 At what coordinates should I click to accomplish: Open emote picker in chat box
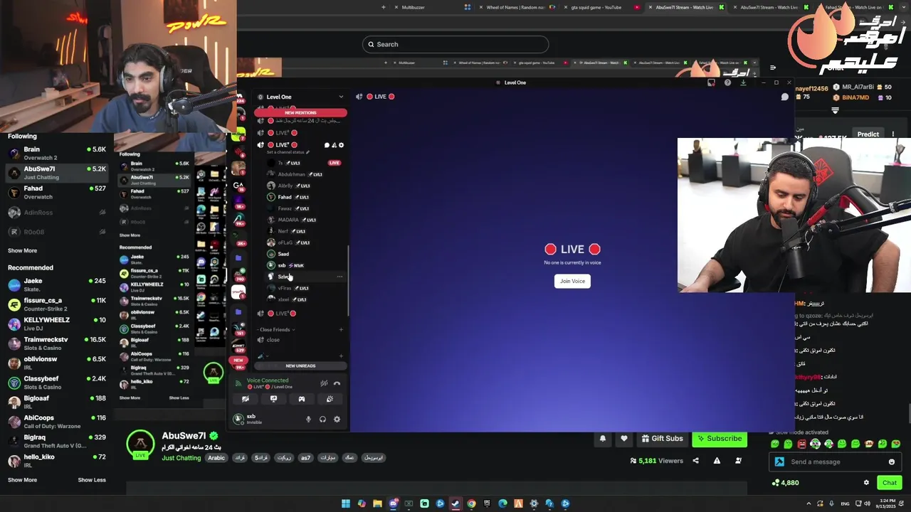pyautogui.click(x=891, y=462)
